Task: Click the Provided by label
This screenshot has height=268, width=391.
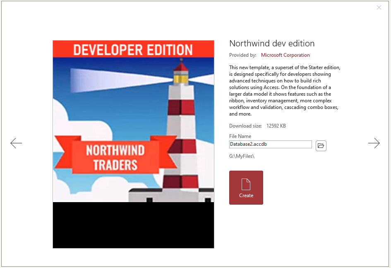Action: pyautogui.click(x=242, y=55)
